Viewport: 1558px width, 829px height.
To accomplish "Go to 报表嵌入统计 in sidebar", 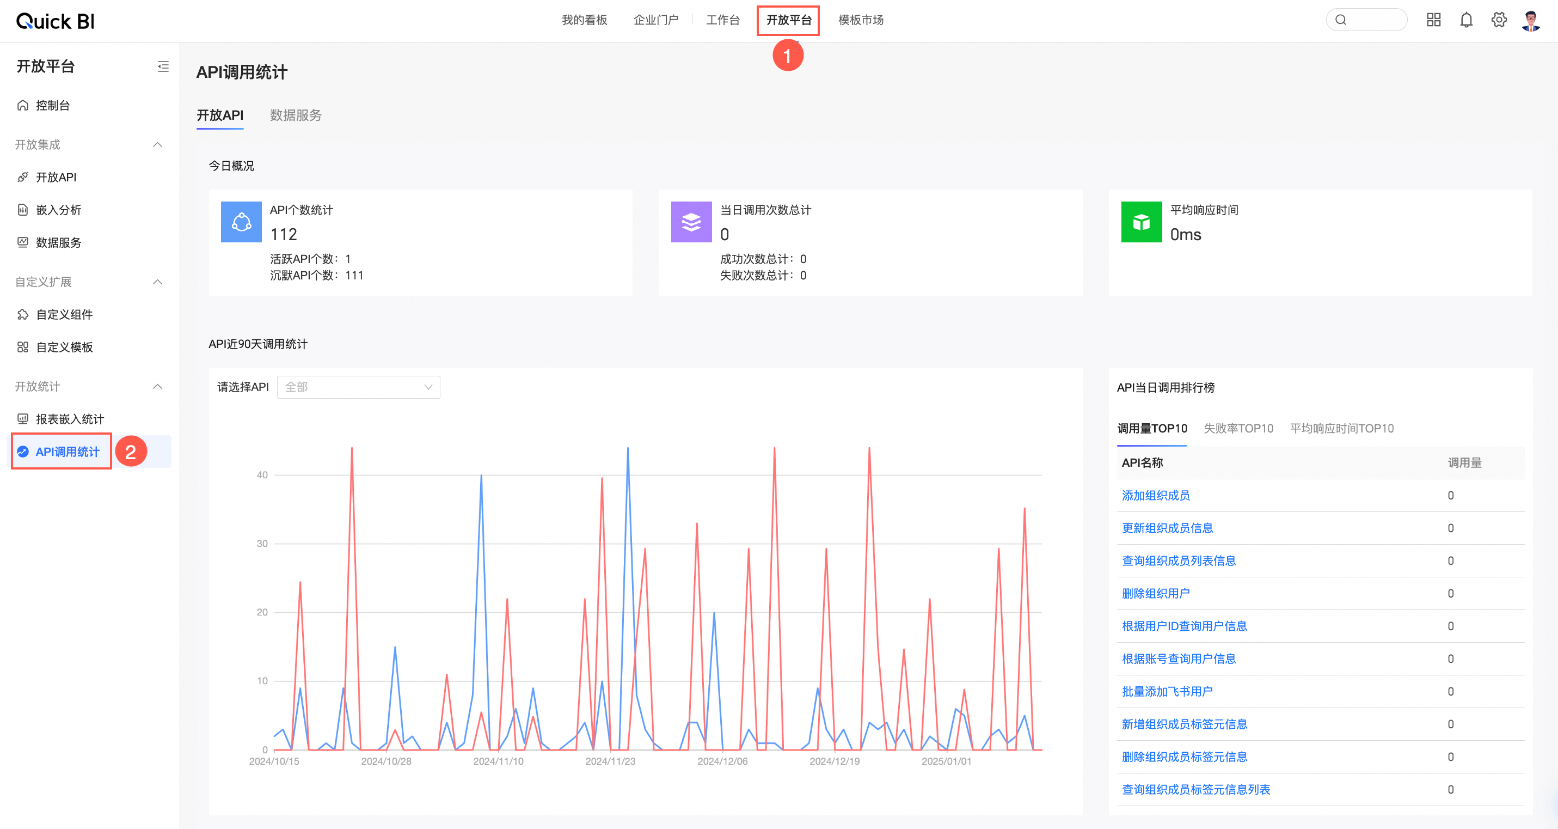I will [x=70, y=419].
